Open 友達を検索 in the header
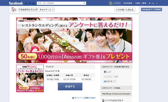This screenshot has height=102, width=168. point(128,3)
